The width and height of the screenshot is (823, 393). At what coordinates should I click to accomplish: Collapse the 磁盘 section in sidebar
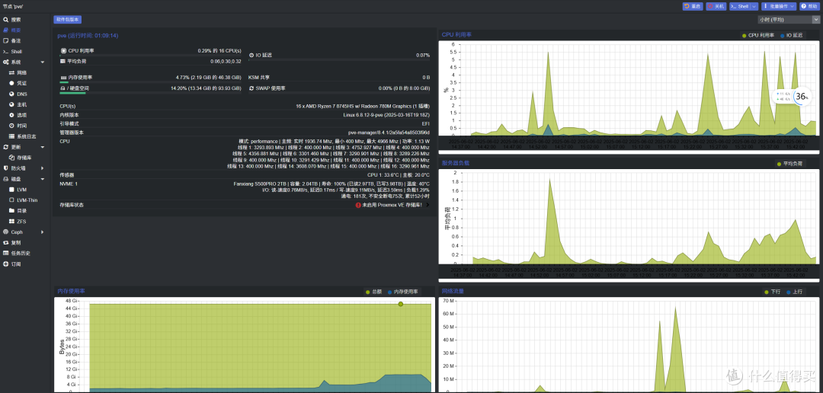43,179
